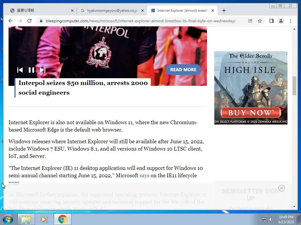Viewport: 301px width, 225px height.
Task: Click the address bar URL
Action: point(141,21)
